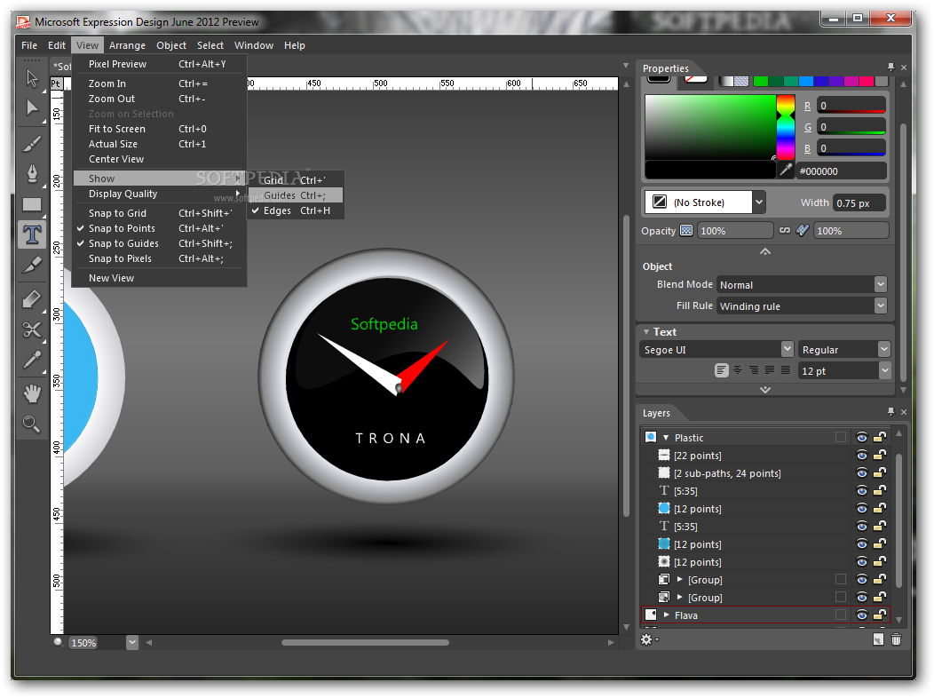
Task: Check the Plastic layer render checkbox
Action: tap(841, 438)
